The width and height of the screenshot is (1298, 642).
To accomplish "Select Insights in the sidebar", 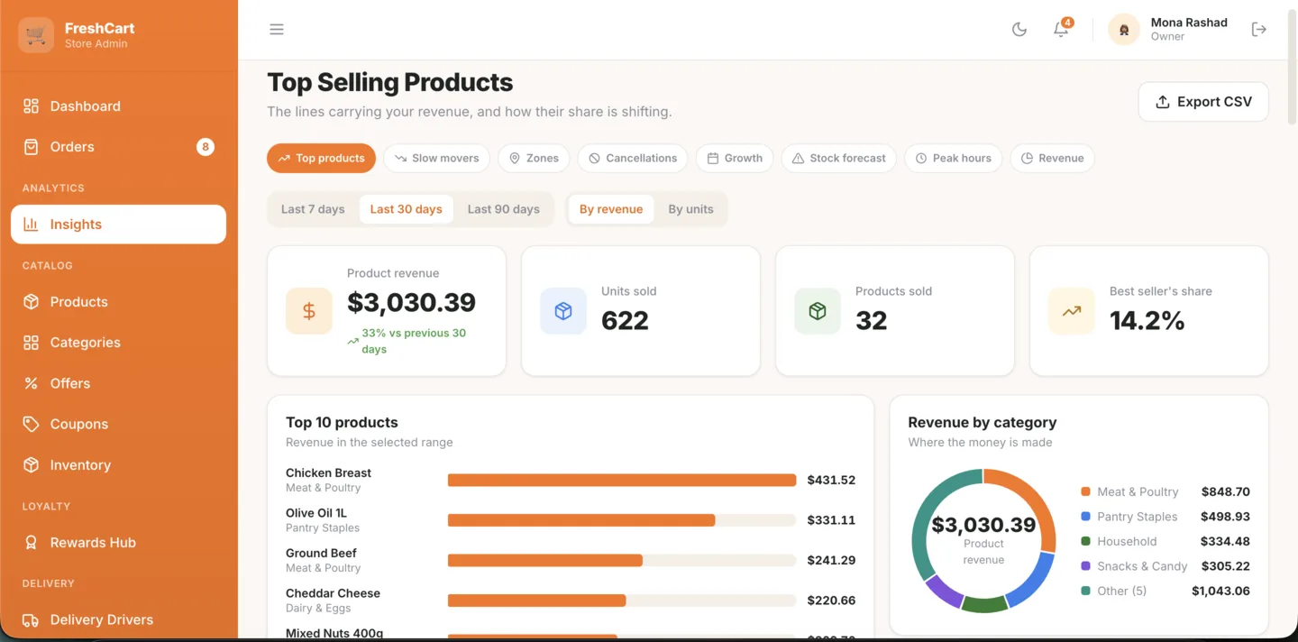I will tap(118, 225).
